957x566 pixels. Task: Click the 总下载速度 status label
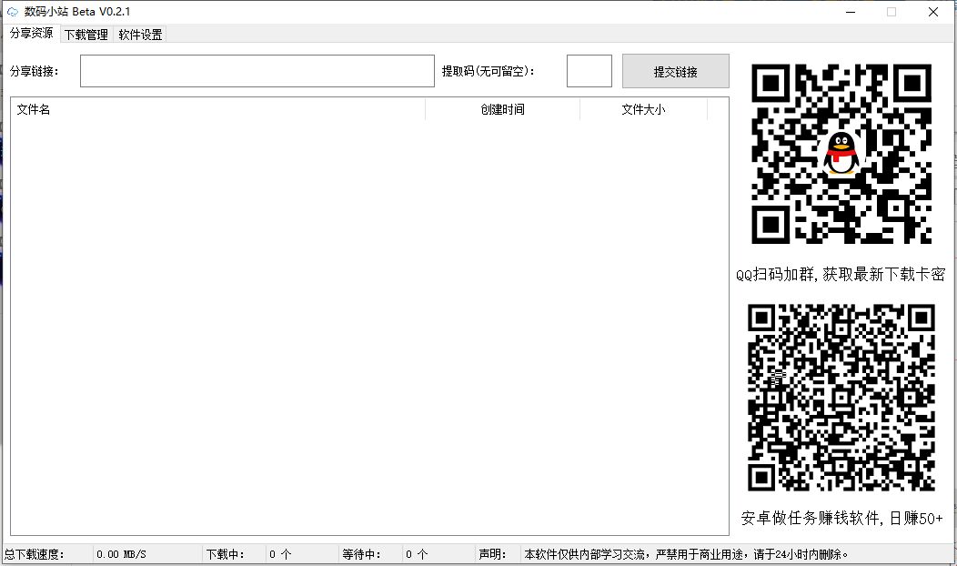pyautogui.click(x=35, y=554)
